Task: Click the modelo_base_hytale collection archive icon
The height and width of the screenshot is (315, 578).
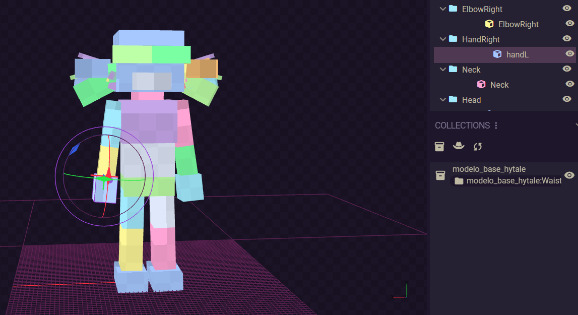Action: (x=440, y=175)
